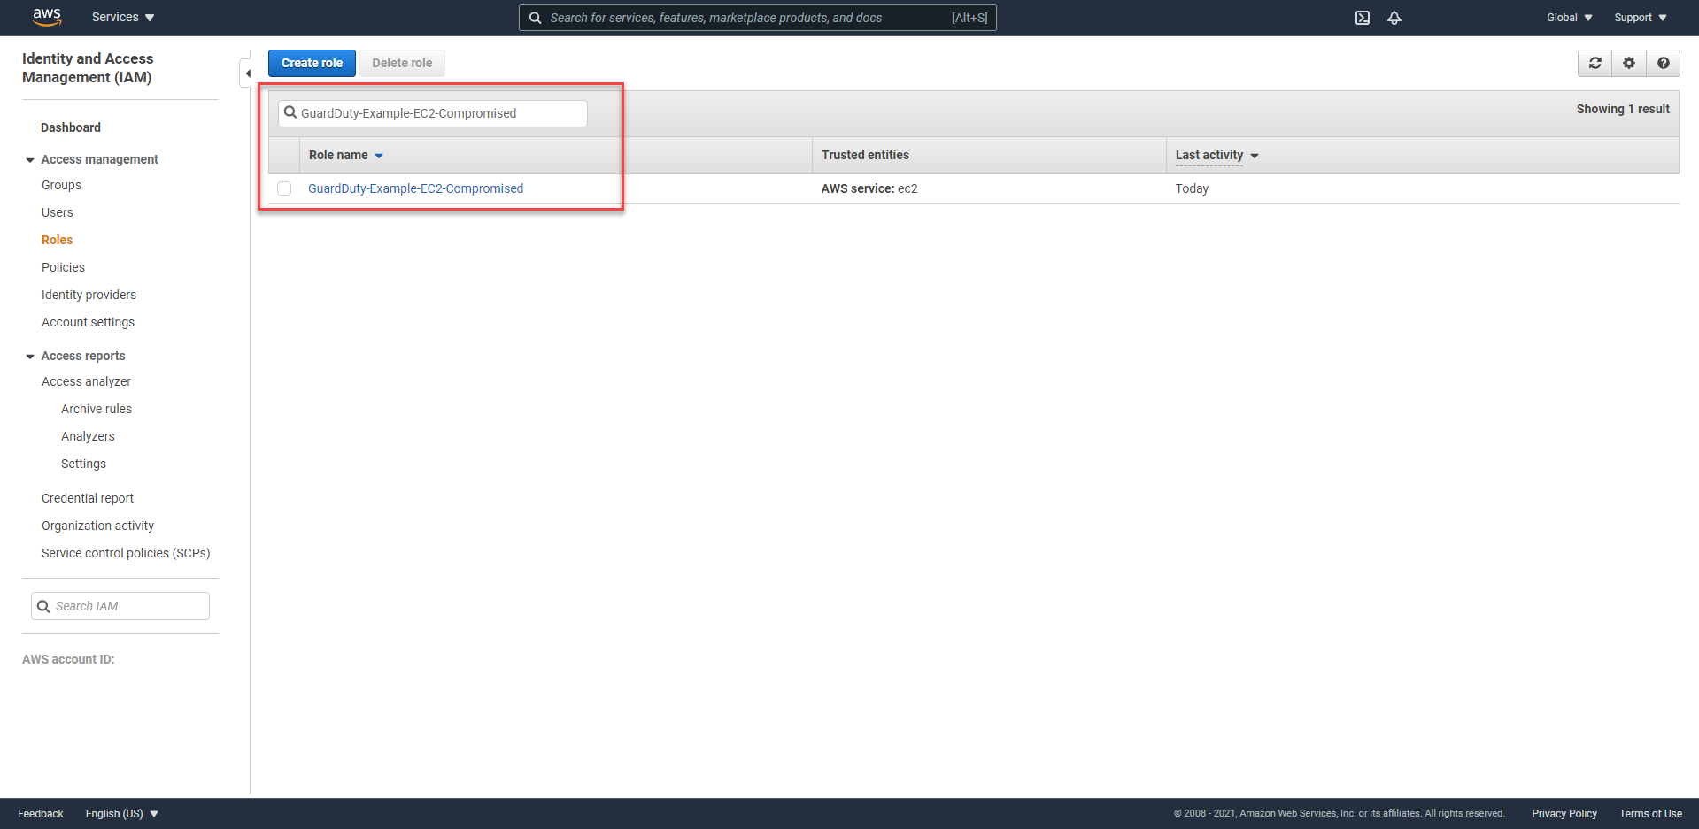This screenshot has width=1699, height=829.
Task: Click the Create role button
Action: (x=312, y=63)
